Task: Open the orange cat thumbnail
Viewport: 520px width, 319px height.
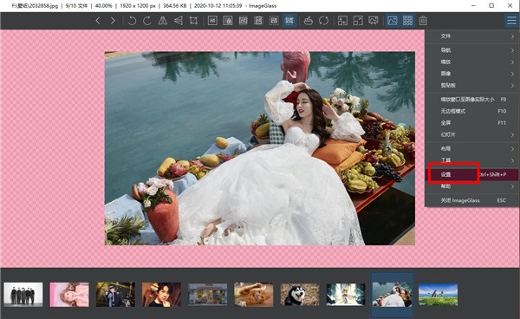Action: click(x=253, y=295)
